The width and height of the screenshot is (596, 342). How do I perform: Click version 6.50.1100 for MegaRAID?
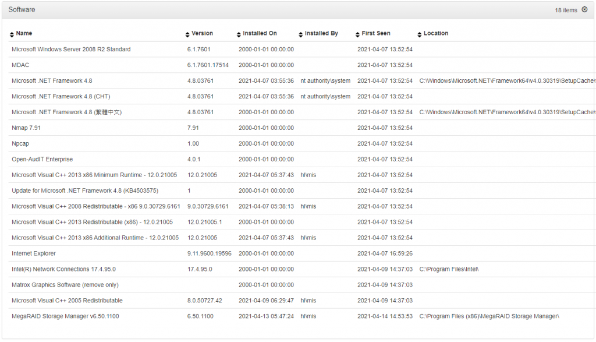click(x=200, y=316)
